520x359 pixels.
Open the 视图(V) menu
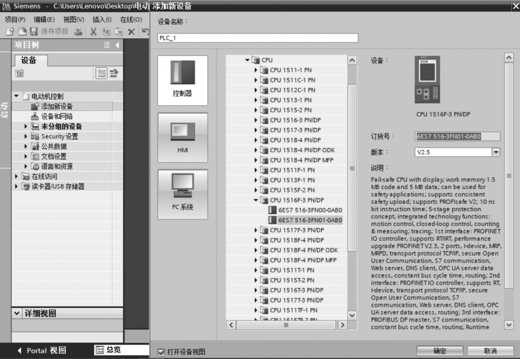74,20
